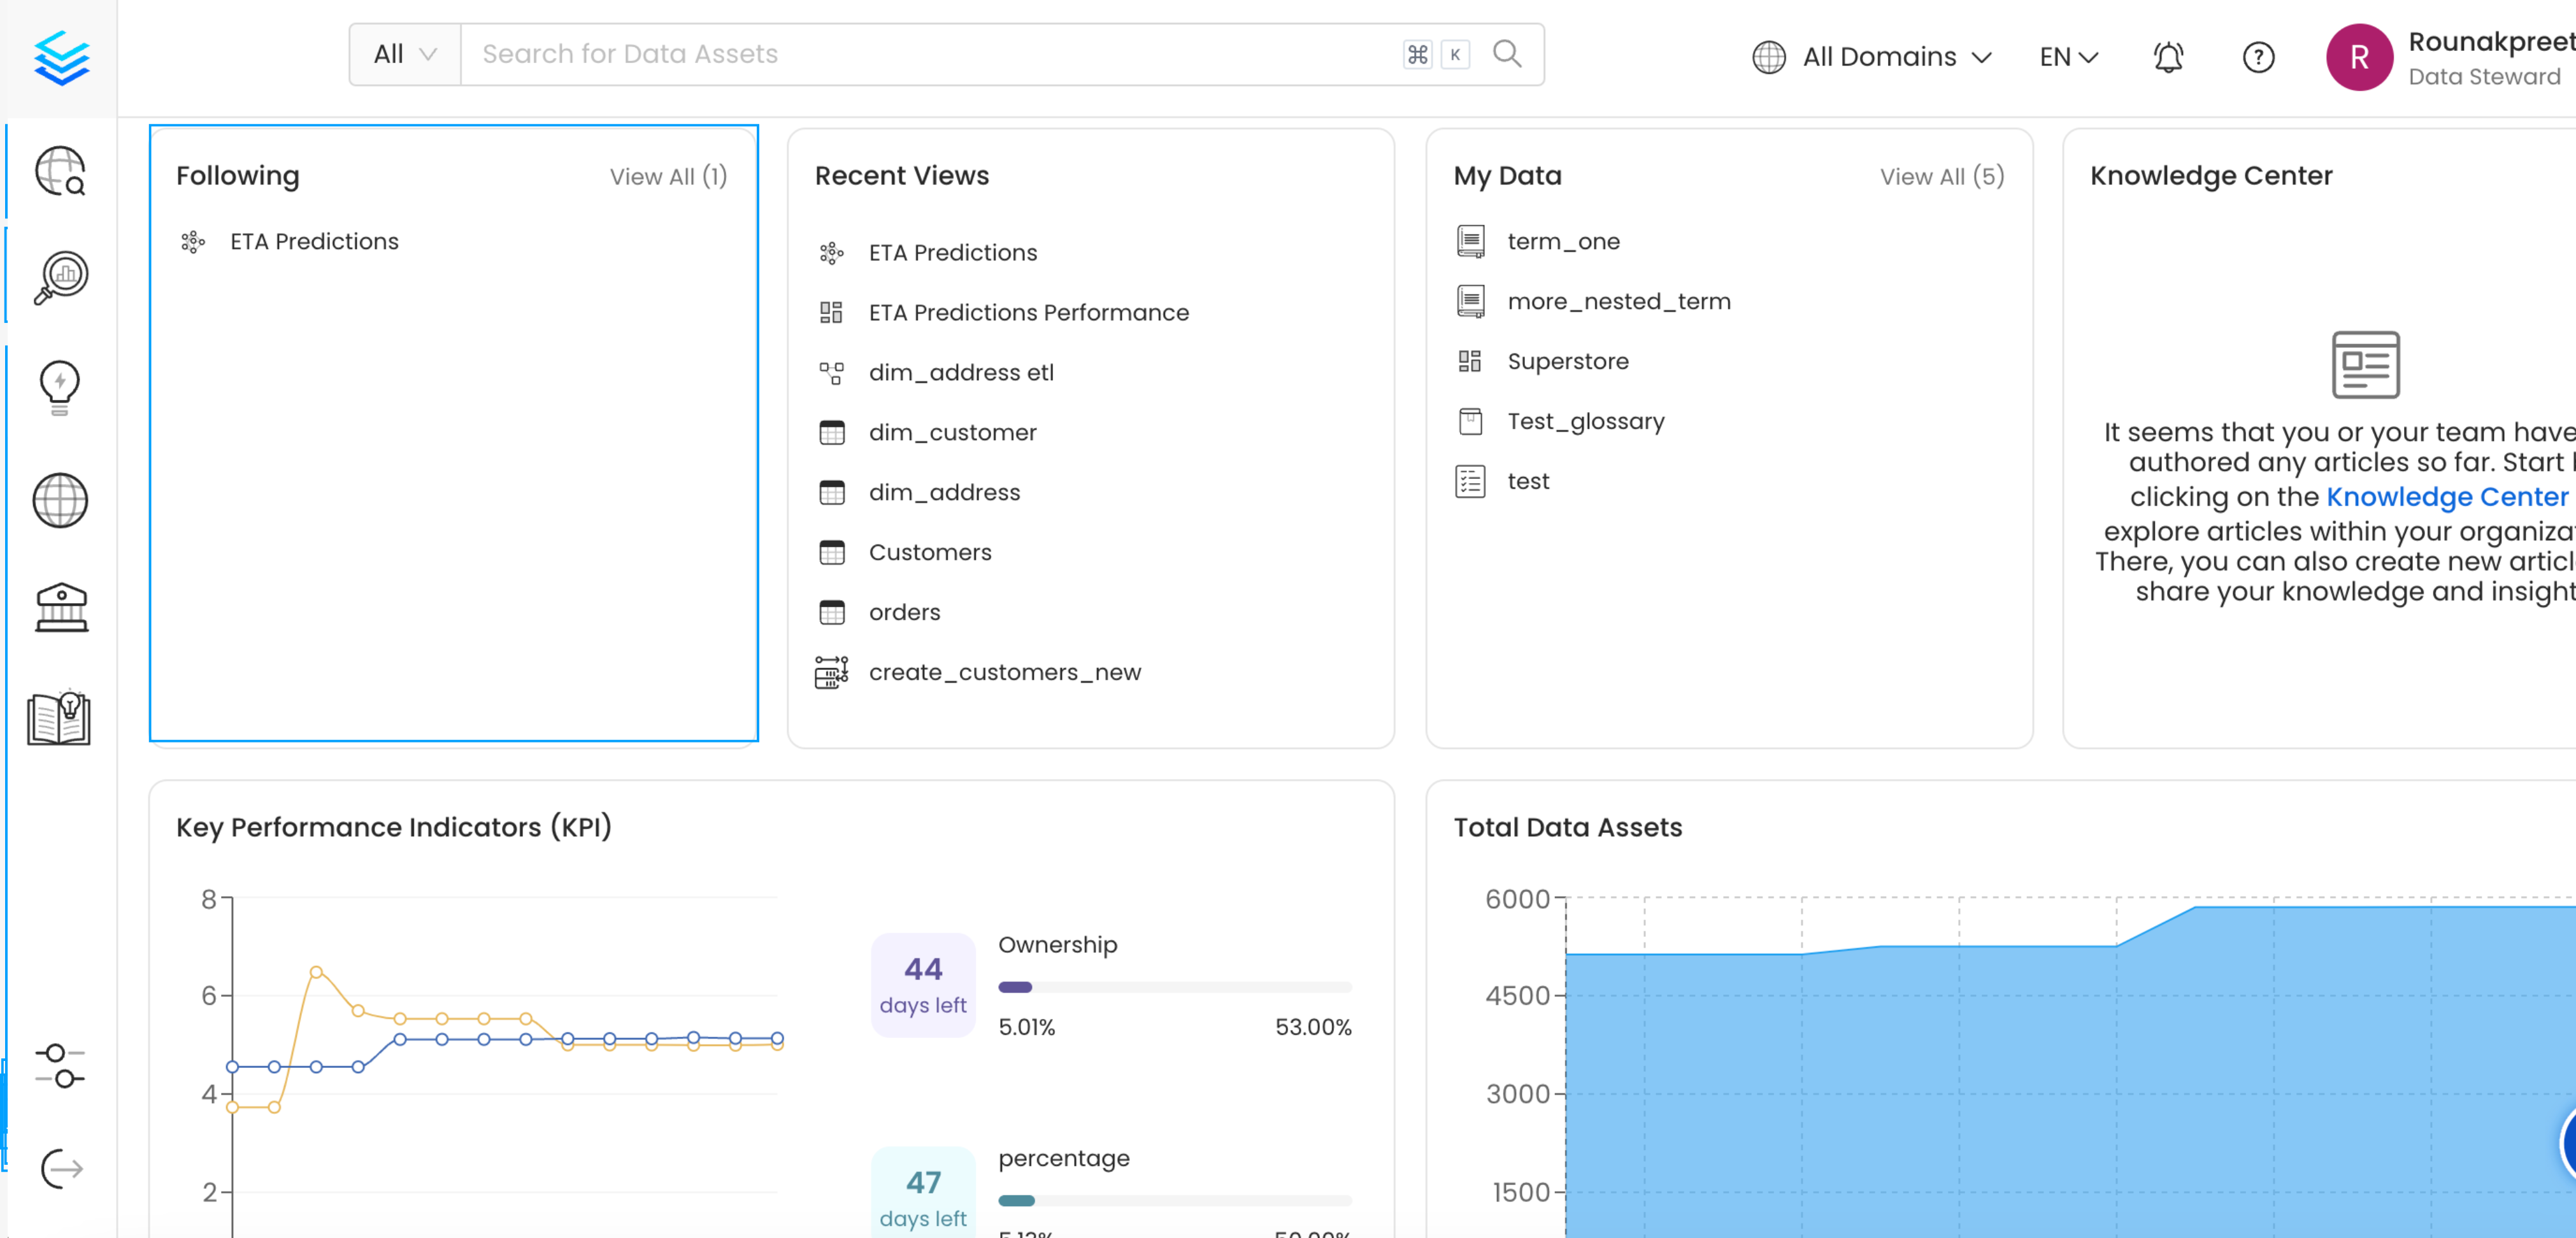
Task: Click inside the Search for Data Assets field
Action: pos(900,54)
